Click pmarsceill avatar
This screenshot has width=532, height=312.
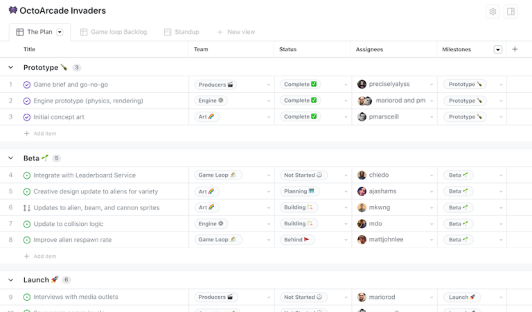362,116
